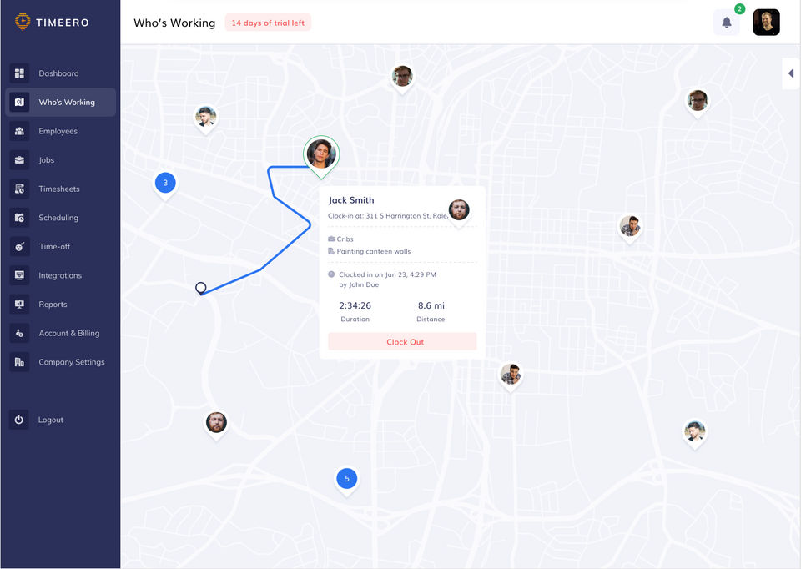Viewport: 801px width, 569px height.
Task: Open Integrations menu item
Action: click(60, 275)
